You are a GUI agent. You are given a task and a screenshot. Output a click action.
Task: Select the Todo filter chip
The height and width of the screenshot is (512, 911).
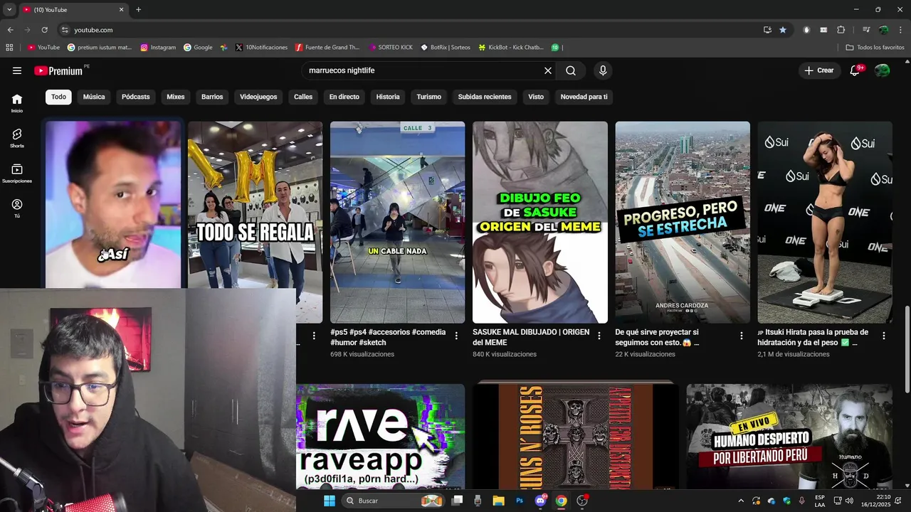pyautogui.click(x=58, y=97)
